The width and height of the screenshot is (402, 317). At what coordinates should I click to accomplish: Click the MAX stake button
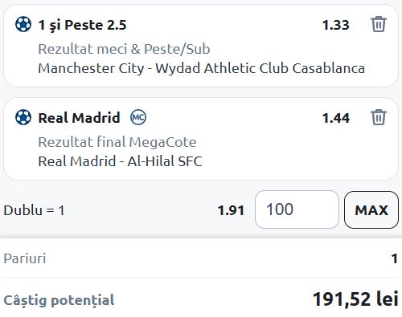(371, 210)
